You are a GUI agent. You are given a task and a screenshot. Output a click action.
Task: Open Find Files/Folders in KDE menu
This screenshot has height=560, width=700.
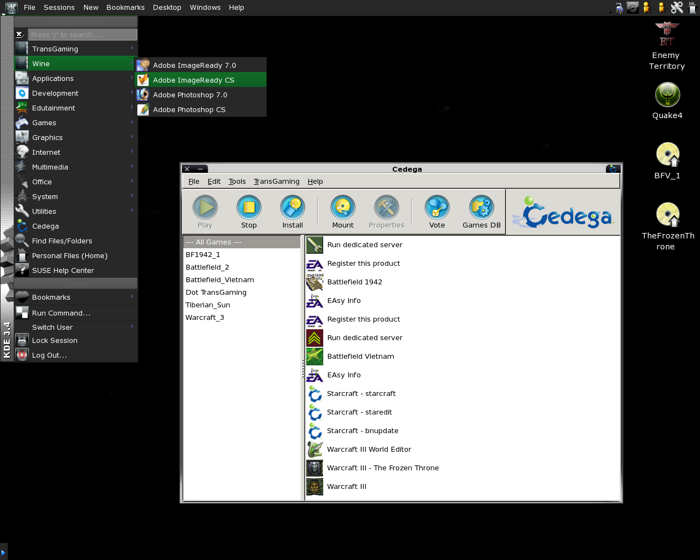(x=75, y=241)
